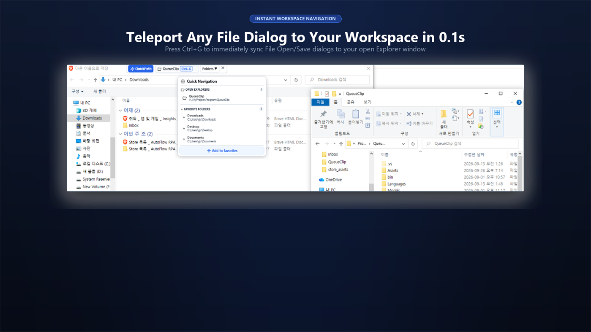Open 음악 in the dialog sidebar
This screenshot has width=591, height=332.
83,156
